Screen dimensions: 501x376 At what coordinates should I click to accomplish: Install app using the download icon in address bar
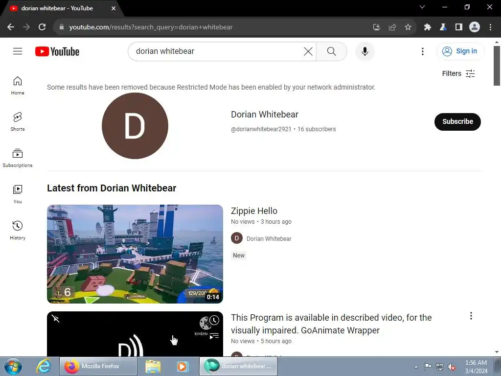tap(376, 27)
